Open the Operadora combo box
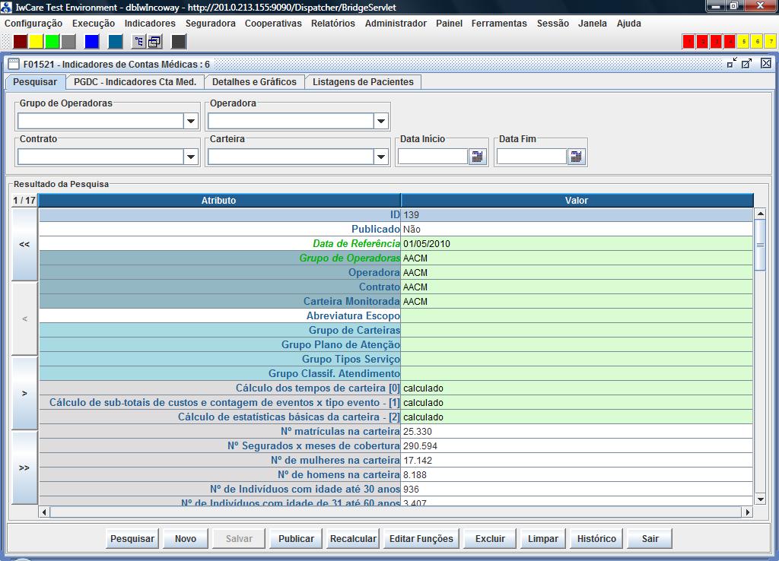Screen dimensions: 779x561 [x=380, y=121]
